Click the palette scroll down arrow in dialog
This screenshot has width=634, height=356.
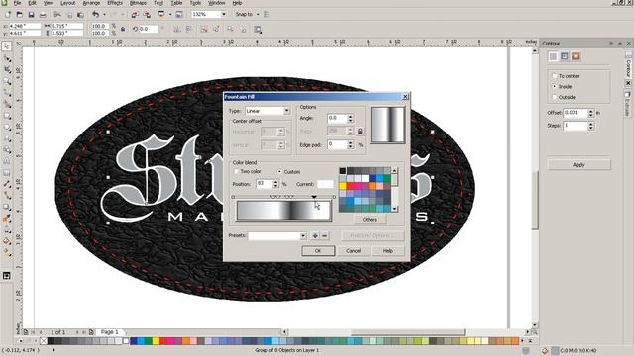click(x=394, y=209)
